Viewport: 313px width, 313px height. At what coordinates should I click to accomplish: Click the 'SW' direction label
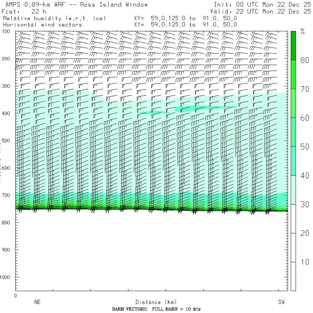click(x=281, y=302)
